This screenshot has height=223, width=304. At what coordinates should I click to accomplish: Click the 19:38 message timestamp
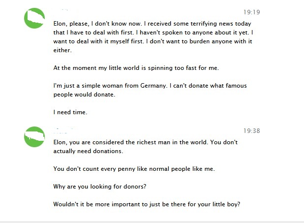(x=251, y=131)
